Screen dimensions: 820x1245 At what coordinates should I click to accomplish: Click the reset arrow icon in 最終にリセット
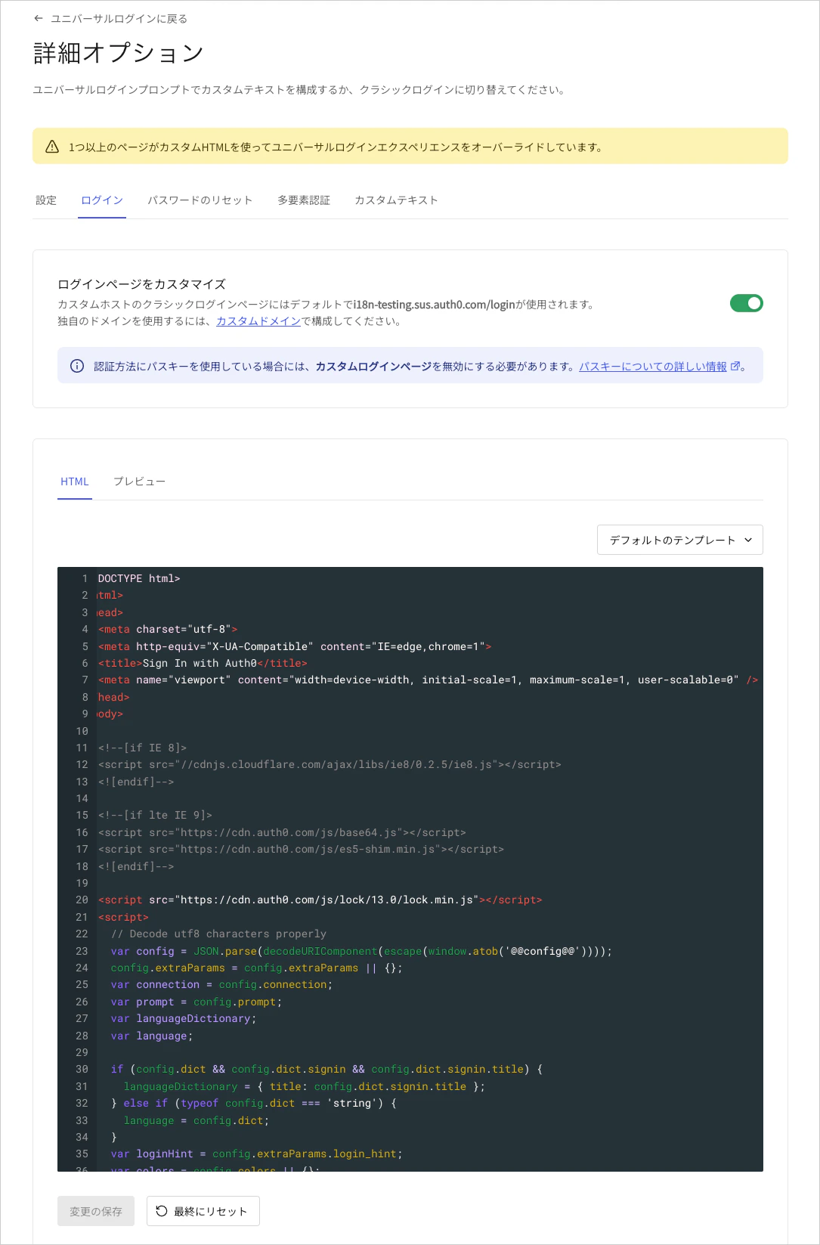[x=162, y=1211]
